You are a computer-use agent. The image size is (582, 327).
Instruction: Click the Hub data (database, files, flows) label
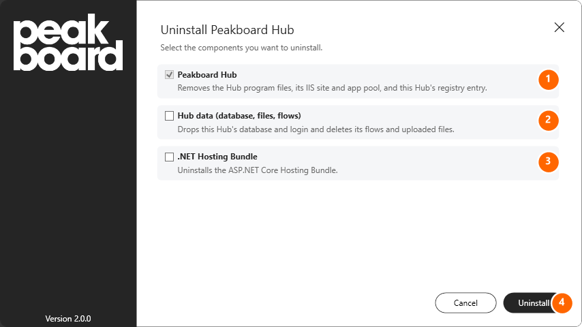(239, 116)
